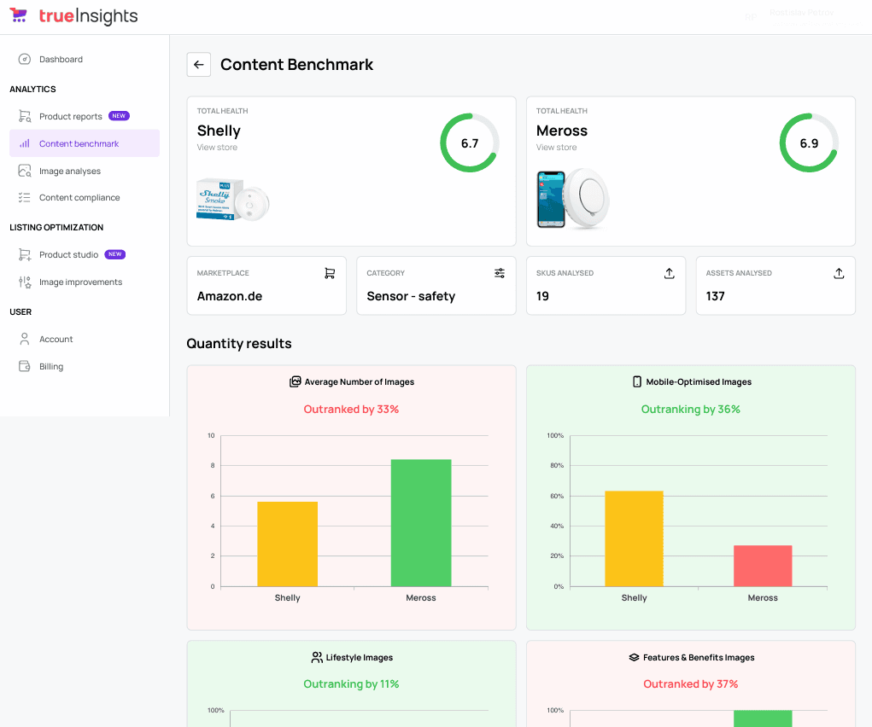The image size is (872, 727).
Task: Click Mobile-Optimised Images phone icon
Action: [637, 381]
